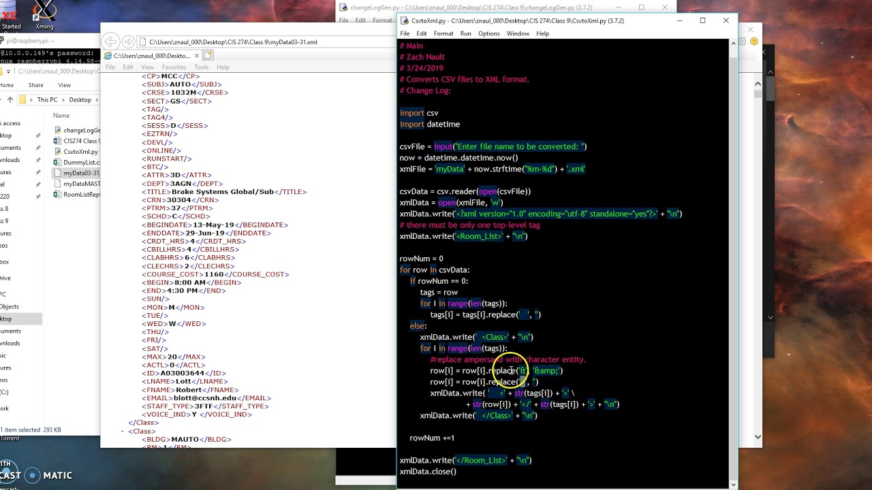Image resolution: width=872 pixels, height=490 pixels.
Task: Open View menu in Internet Explorer
Action: (147, 67)
